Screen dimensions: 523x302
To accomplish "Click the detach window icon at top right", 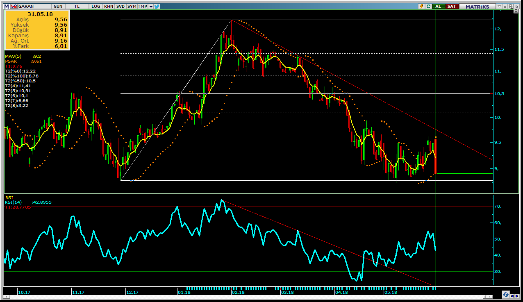I will 511,6.
